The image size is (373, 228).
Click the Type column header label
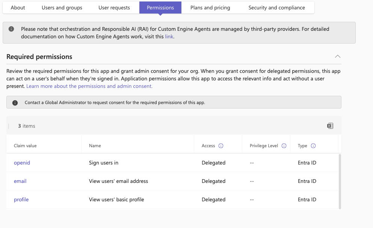pos(302,146)
